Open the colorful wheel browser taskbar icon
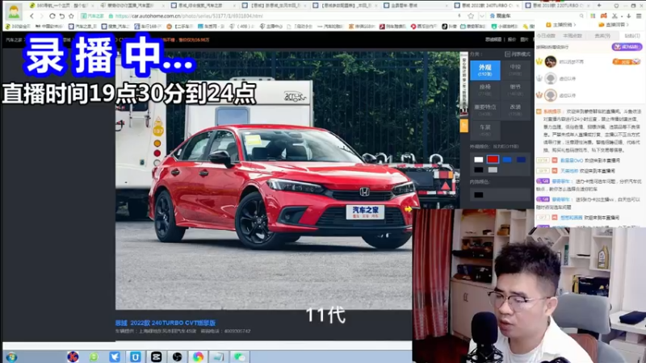This screenshot has height=363, width=646. 198,357
